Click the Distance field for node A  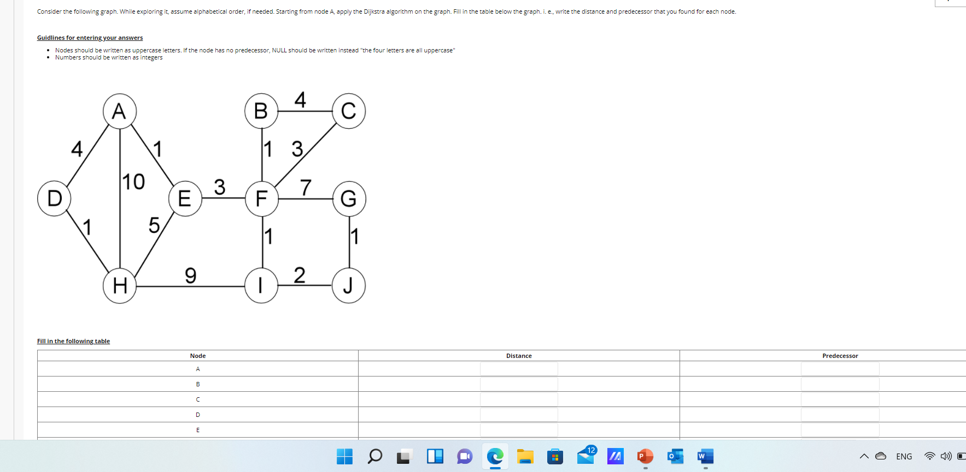click(519, 369)
